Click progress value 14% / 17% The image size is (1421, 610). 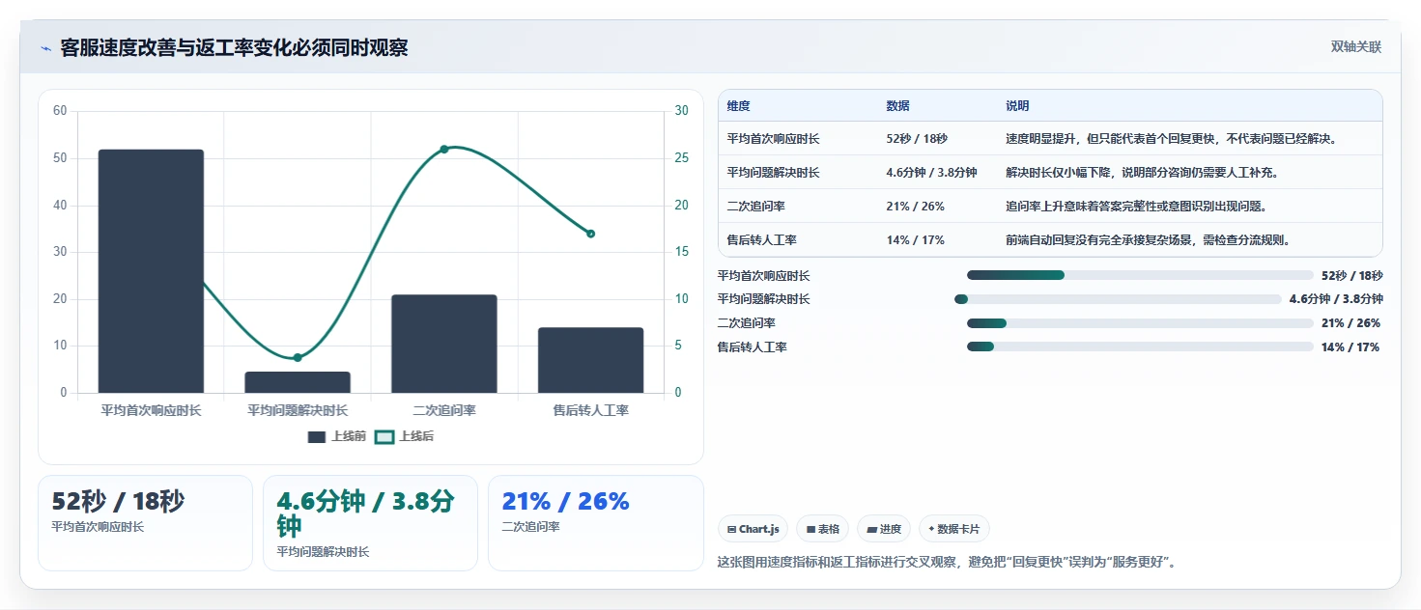pos(1350,347)
